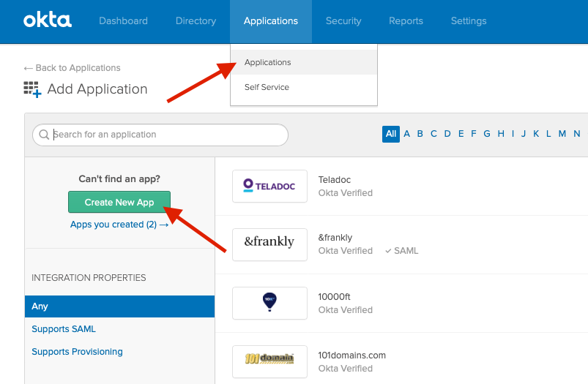
Task: Filter apps by letter E
Action: pyautogui.click(x=461, y=134)
